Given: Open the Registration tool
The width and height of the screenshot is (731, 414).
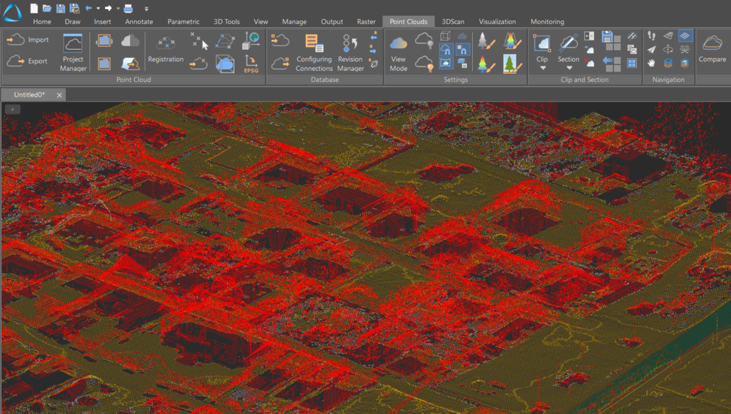Looking at the screenshot, I should click(x=165, y=50).
